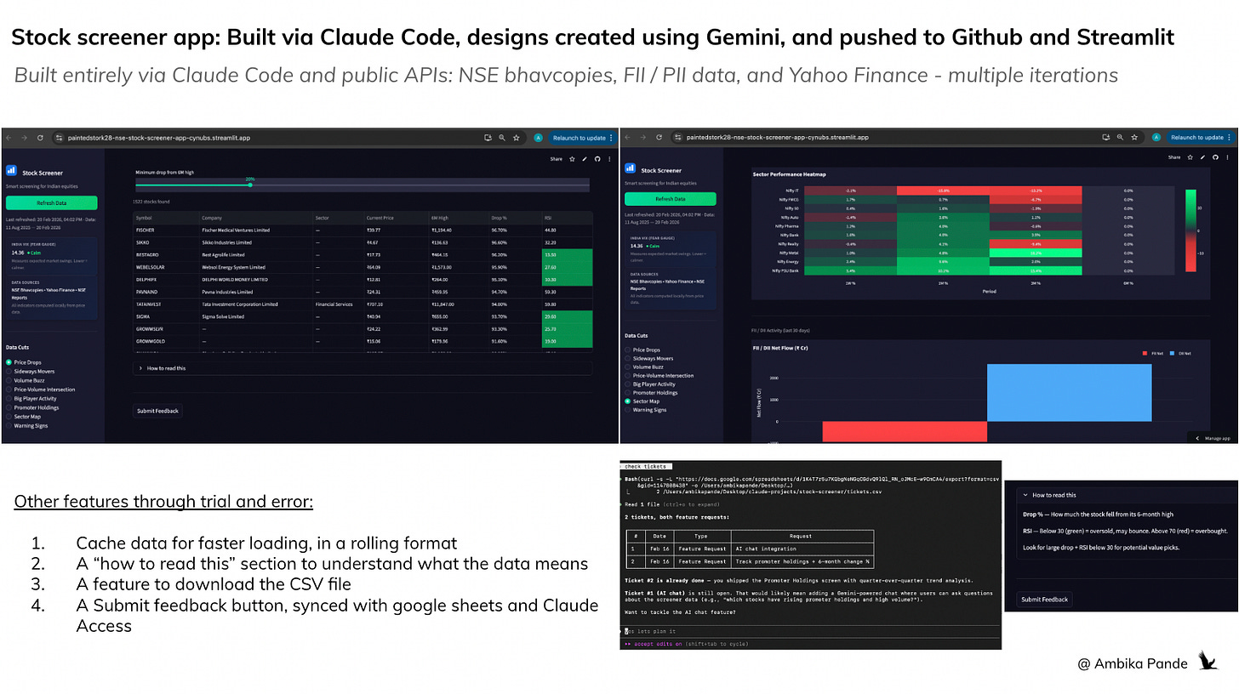Click Refresh Data in the right window

point(670,198)
